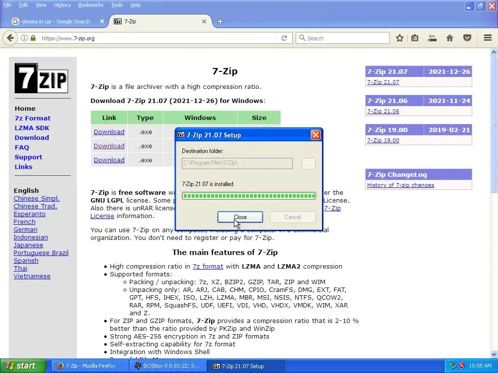Open the View menu

point(41,5)
